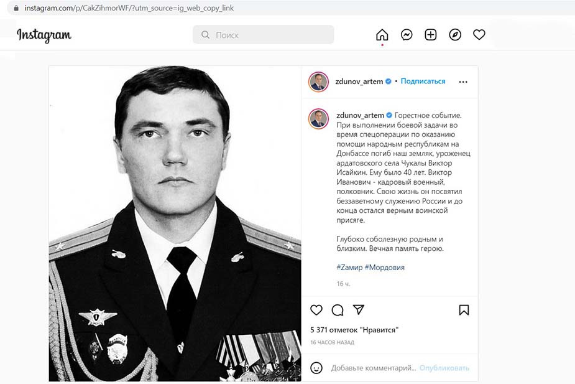Follow with the Подписаться button
The height and width of the screenshot is (384, 575).
coord(423,82)
